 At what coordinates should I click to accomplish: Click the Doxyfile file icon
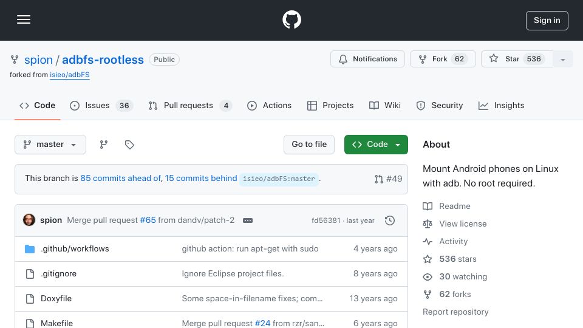30,299
